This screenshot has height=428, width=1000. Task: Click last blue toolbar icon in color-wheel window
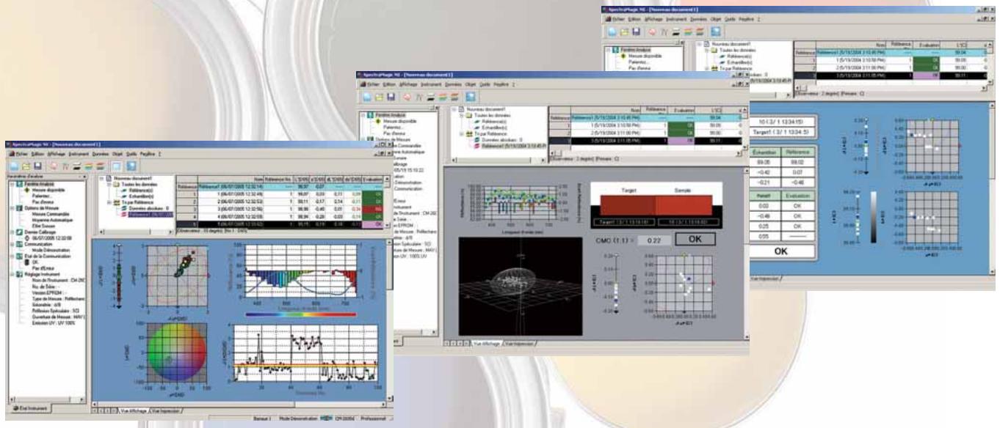(131, 167)
